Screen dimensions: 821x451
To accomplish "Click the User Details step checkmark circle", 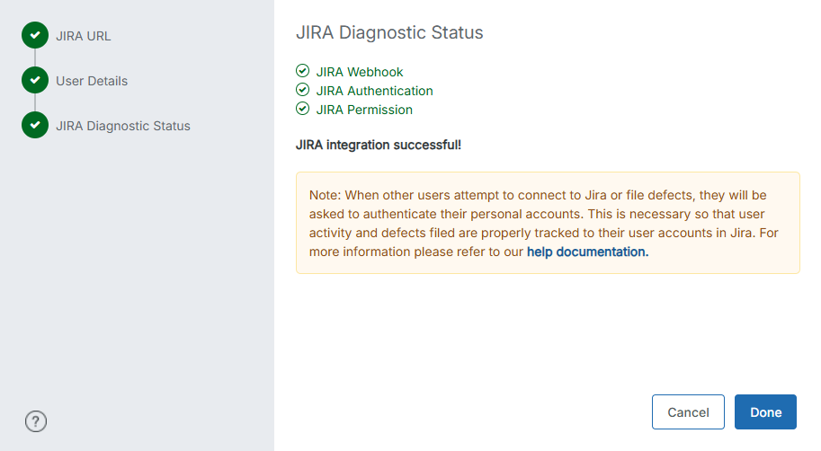I will [35, 80].
